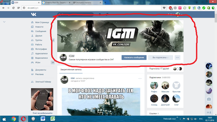The height and width of the screenshot is (122, 217).
Task: Open subscriber Олег avatar
Action: pos(176,99)
